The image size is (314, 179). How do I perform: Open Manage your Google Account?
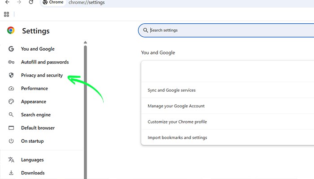click(227, 106)
